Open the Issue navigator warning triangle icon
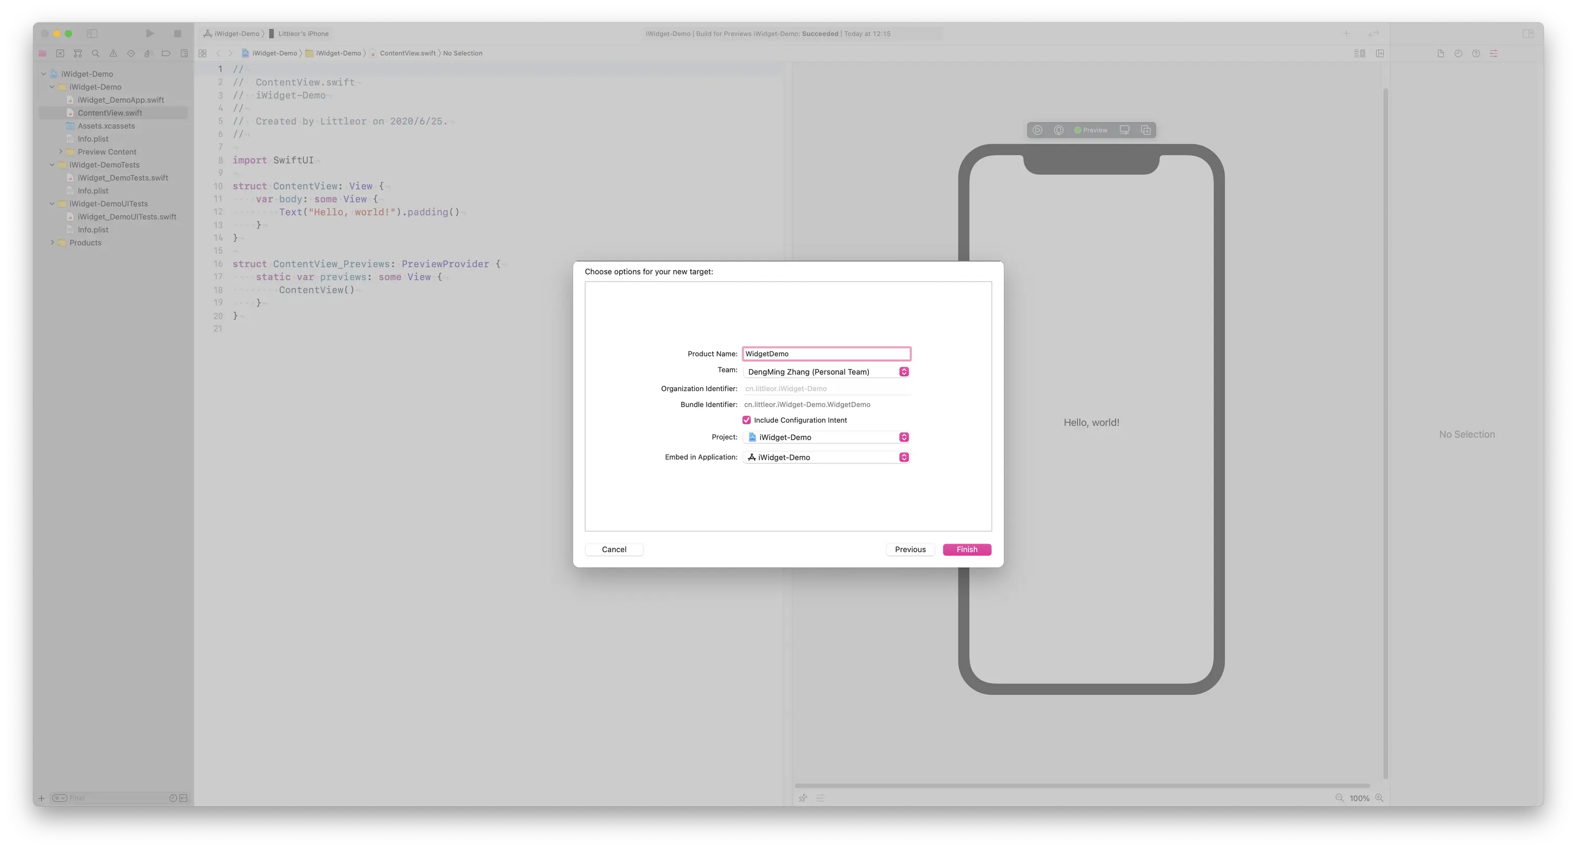The width and height of the screenshot is (1577, 850). coord(113,53)
